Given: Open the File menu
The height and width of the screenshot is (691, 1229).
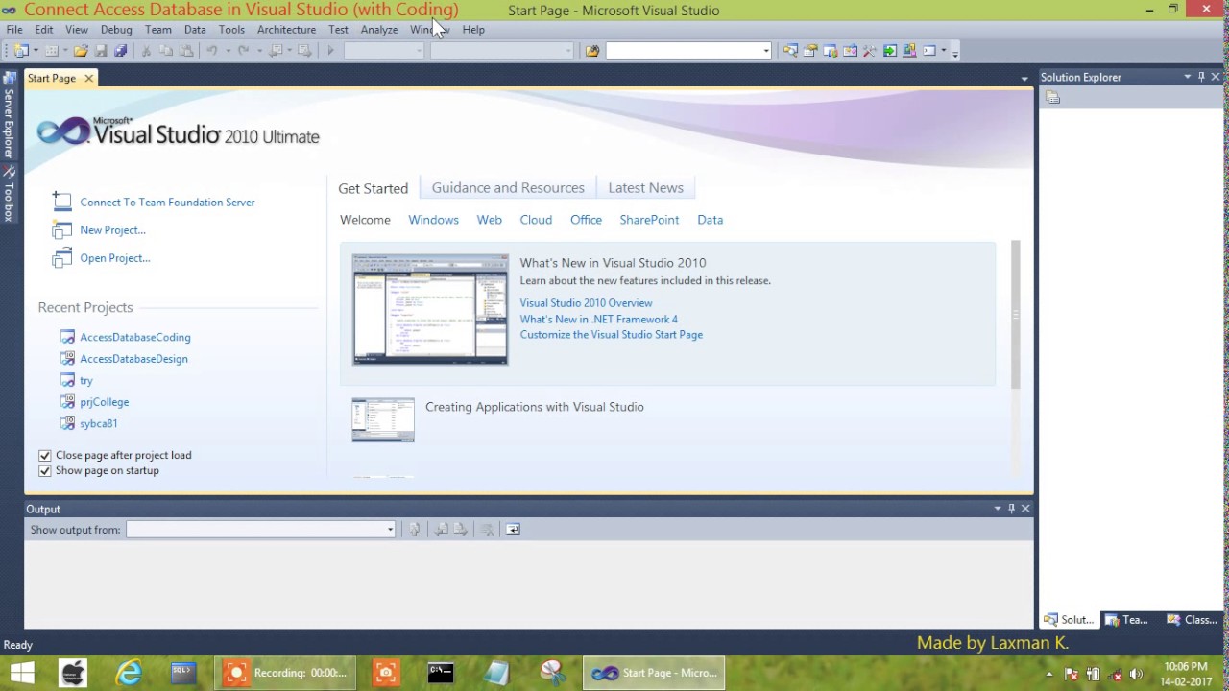Looking at the screenshot, I should (x=14, y=30).
